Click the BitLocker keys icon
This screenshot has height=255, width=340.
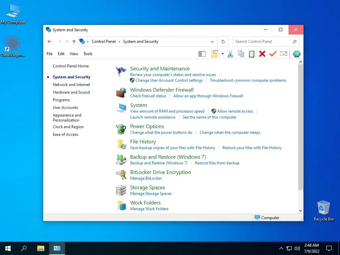tap(121, 175)
